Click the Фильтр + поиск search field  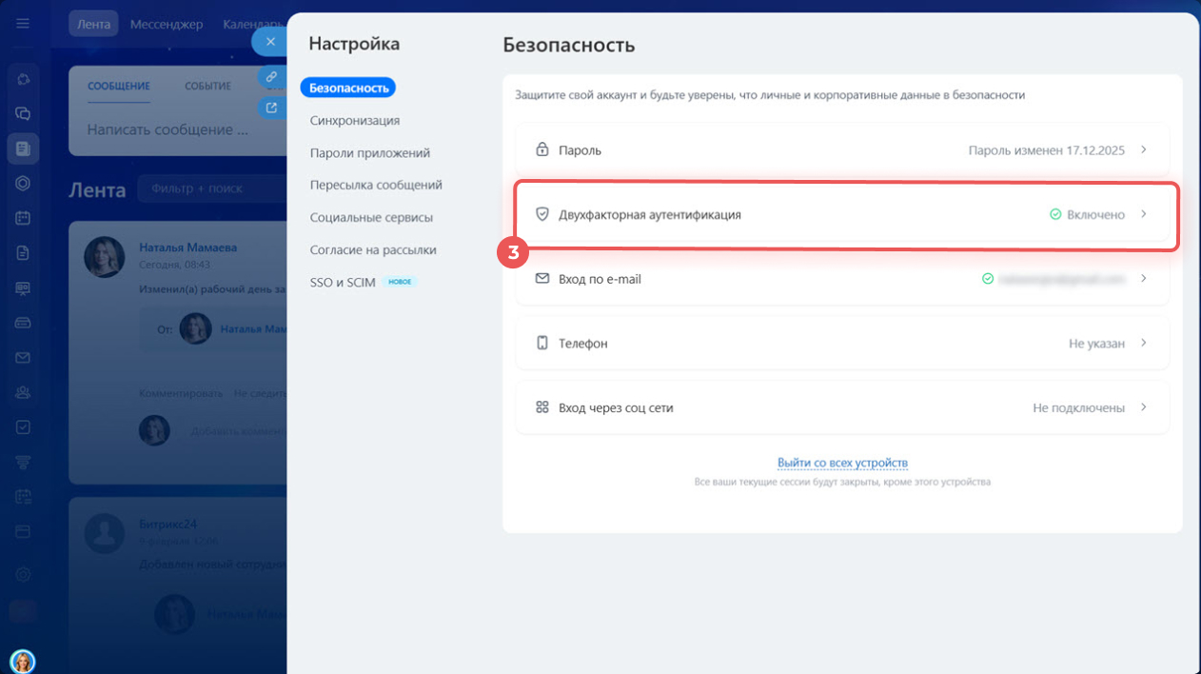[x=209, y=189]
